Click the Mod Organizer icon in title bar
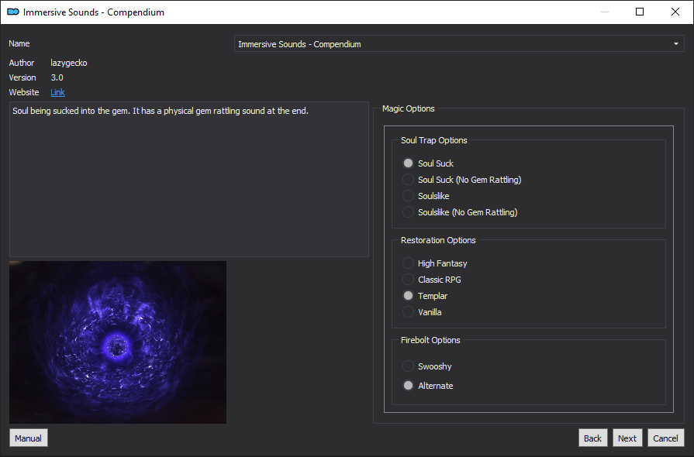 click(12, 12)
